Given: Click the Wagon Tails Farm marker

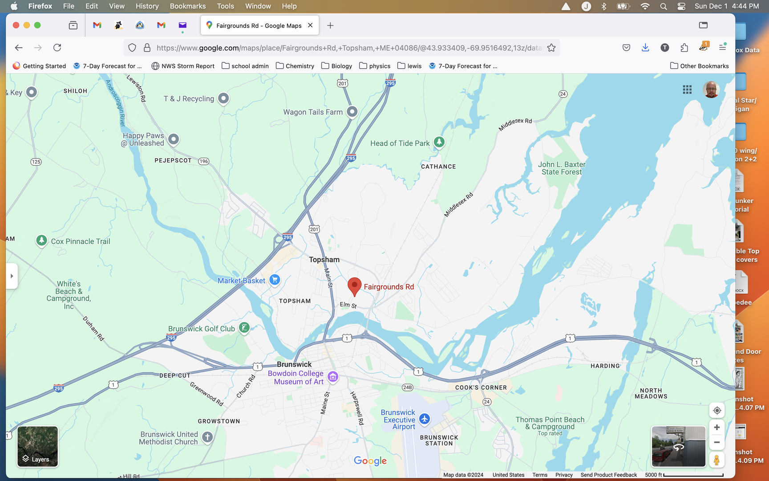Looking at the screenshot, I should (x=352, y=111).
